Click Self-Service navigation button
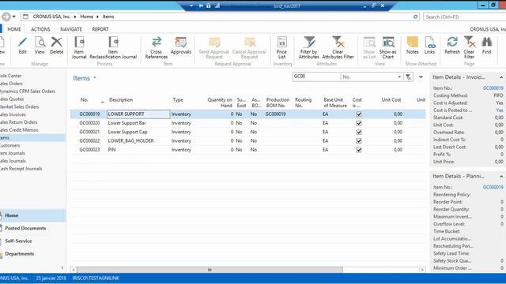Viewport: 506px width, 284px height. click(32, 241)
